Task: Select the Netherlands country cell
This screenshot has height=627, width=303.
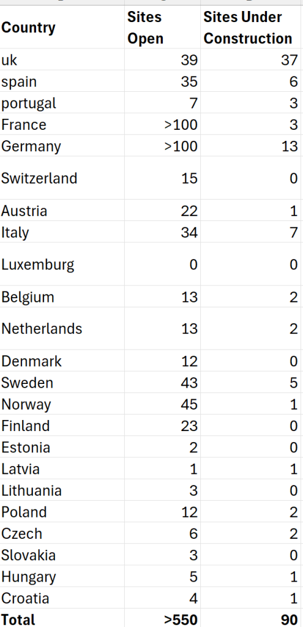Action: (62, 329)
